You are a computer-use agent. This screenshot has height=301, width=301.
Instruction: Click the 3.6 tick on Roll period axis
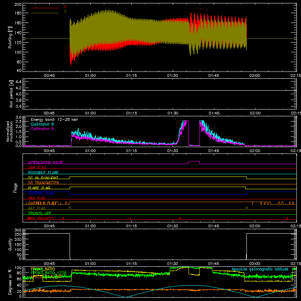pyautogui.click(x=18, y=106)
